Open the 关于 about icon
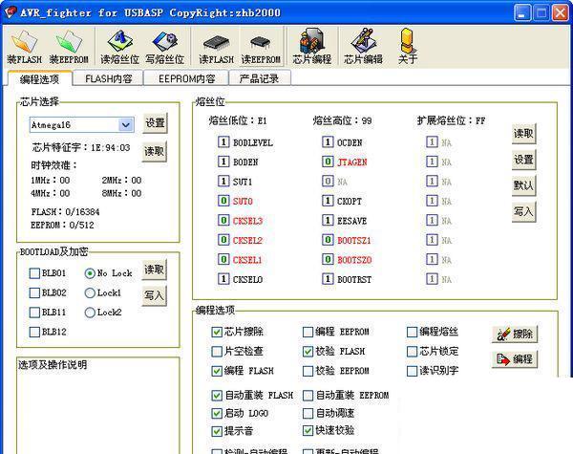 [x=408, y=47]
